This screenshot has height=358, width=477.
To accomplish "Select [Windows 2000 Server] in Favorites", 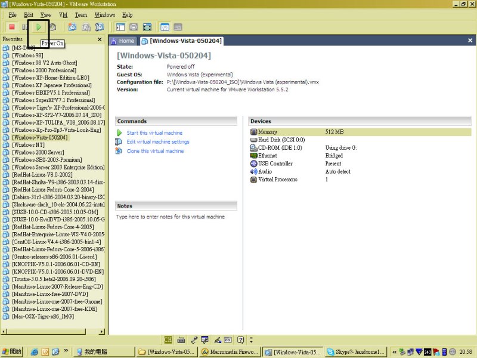I will coord(38,152).
